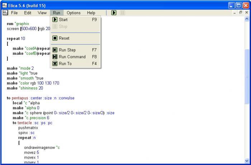Image resolution: width=251 pixels, height=165 pixels.
Task: Click the 'make "c sphere' line
Action: pos(63,113)
